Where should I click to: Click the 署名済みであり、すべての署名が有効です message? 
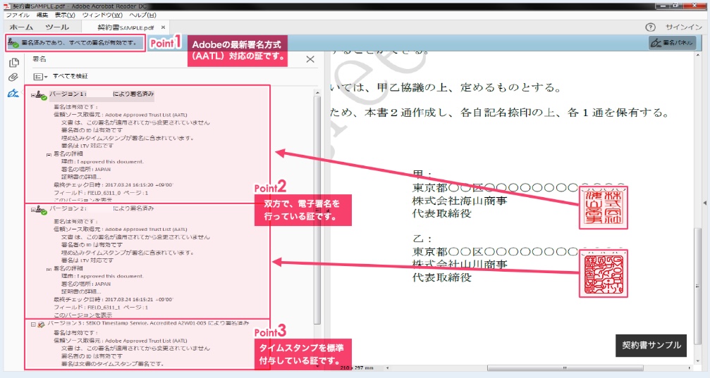pyautogui.click(x=79, y=43)
